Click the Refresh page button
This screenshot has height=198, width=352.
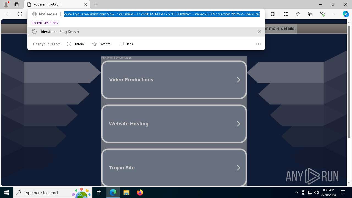point(20,14)
